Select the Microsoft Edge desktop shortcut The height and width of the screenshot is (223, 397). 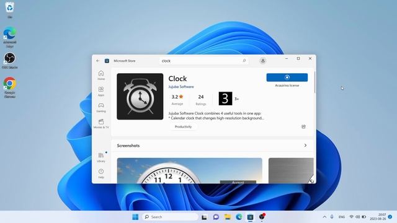click(10, 37)
